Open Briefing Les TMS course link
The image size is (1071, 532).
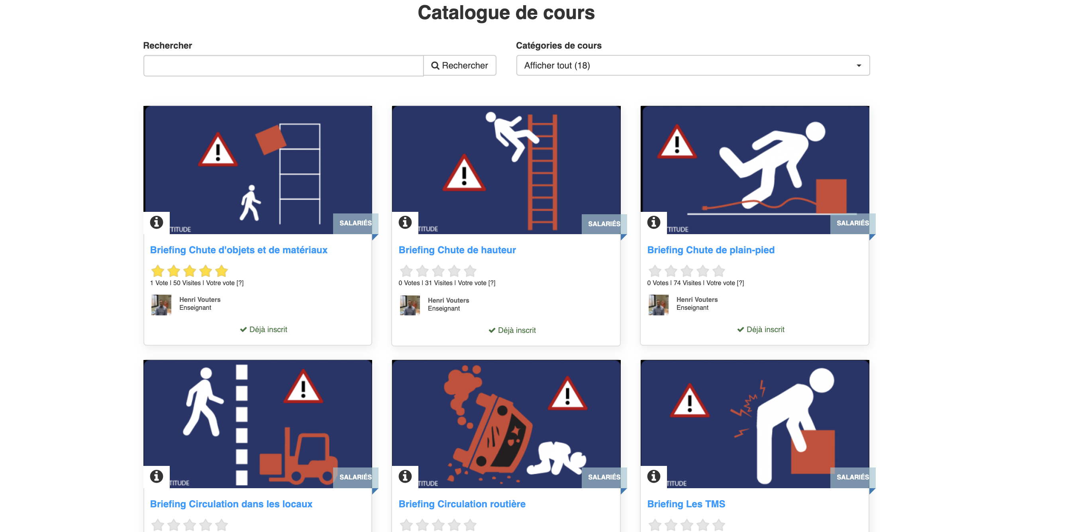pos(686,504)
